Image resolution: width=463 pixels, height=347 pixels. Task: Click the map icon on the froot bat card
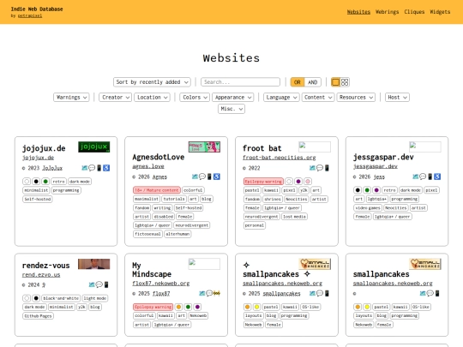(x=312, y=168)
